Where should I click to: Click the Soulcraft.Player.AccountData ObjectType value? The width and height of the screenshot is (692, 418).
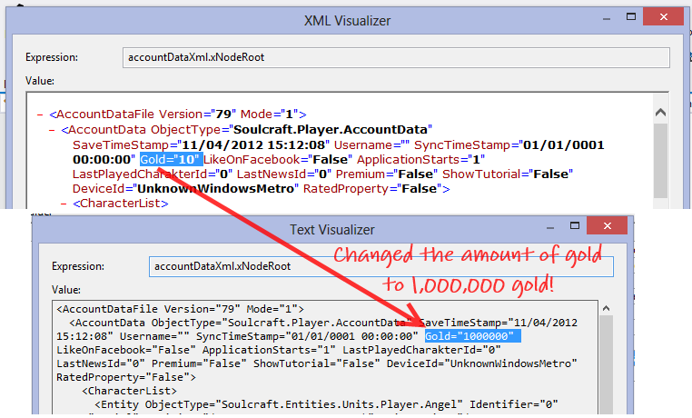pos(332,130)
